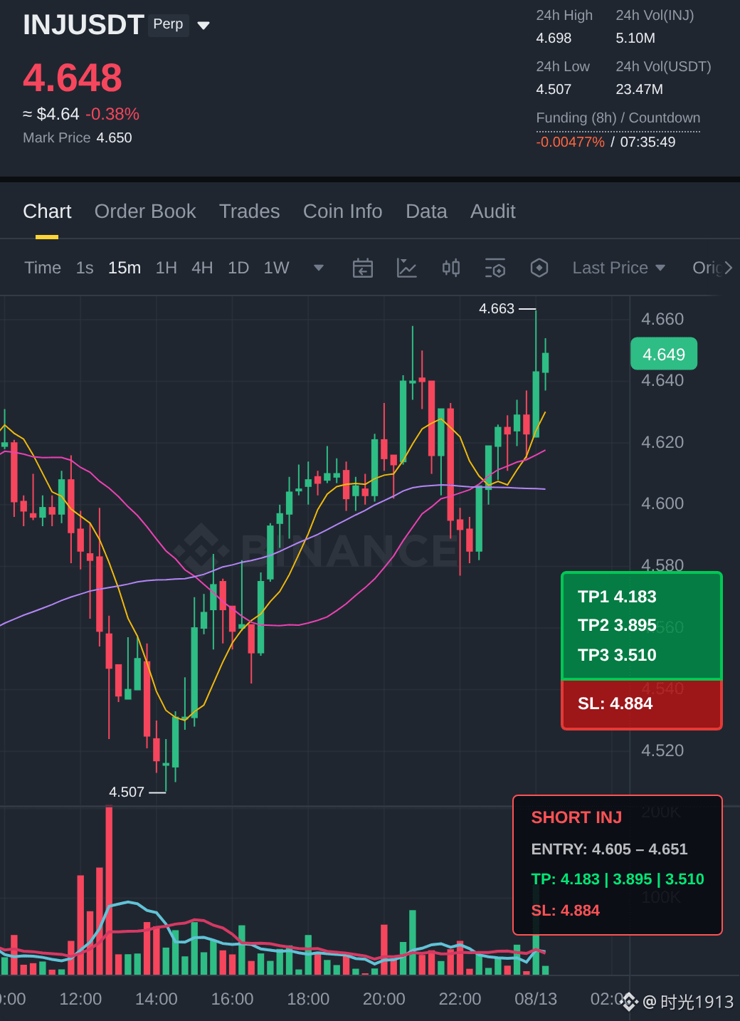Open the Audit tab
Screen dimensions: 740x1021
(x=493, y=211)
